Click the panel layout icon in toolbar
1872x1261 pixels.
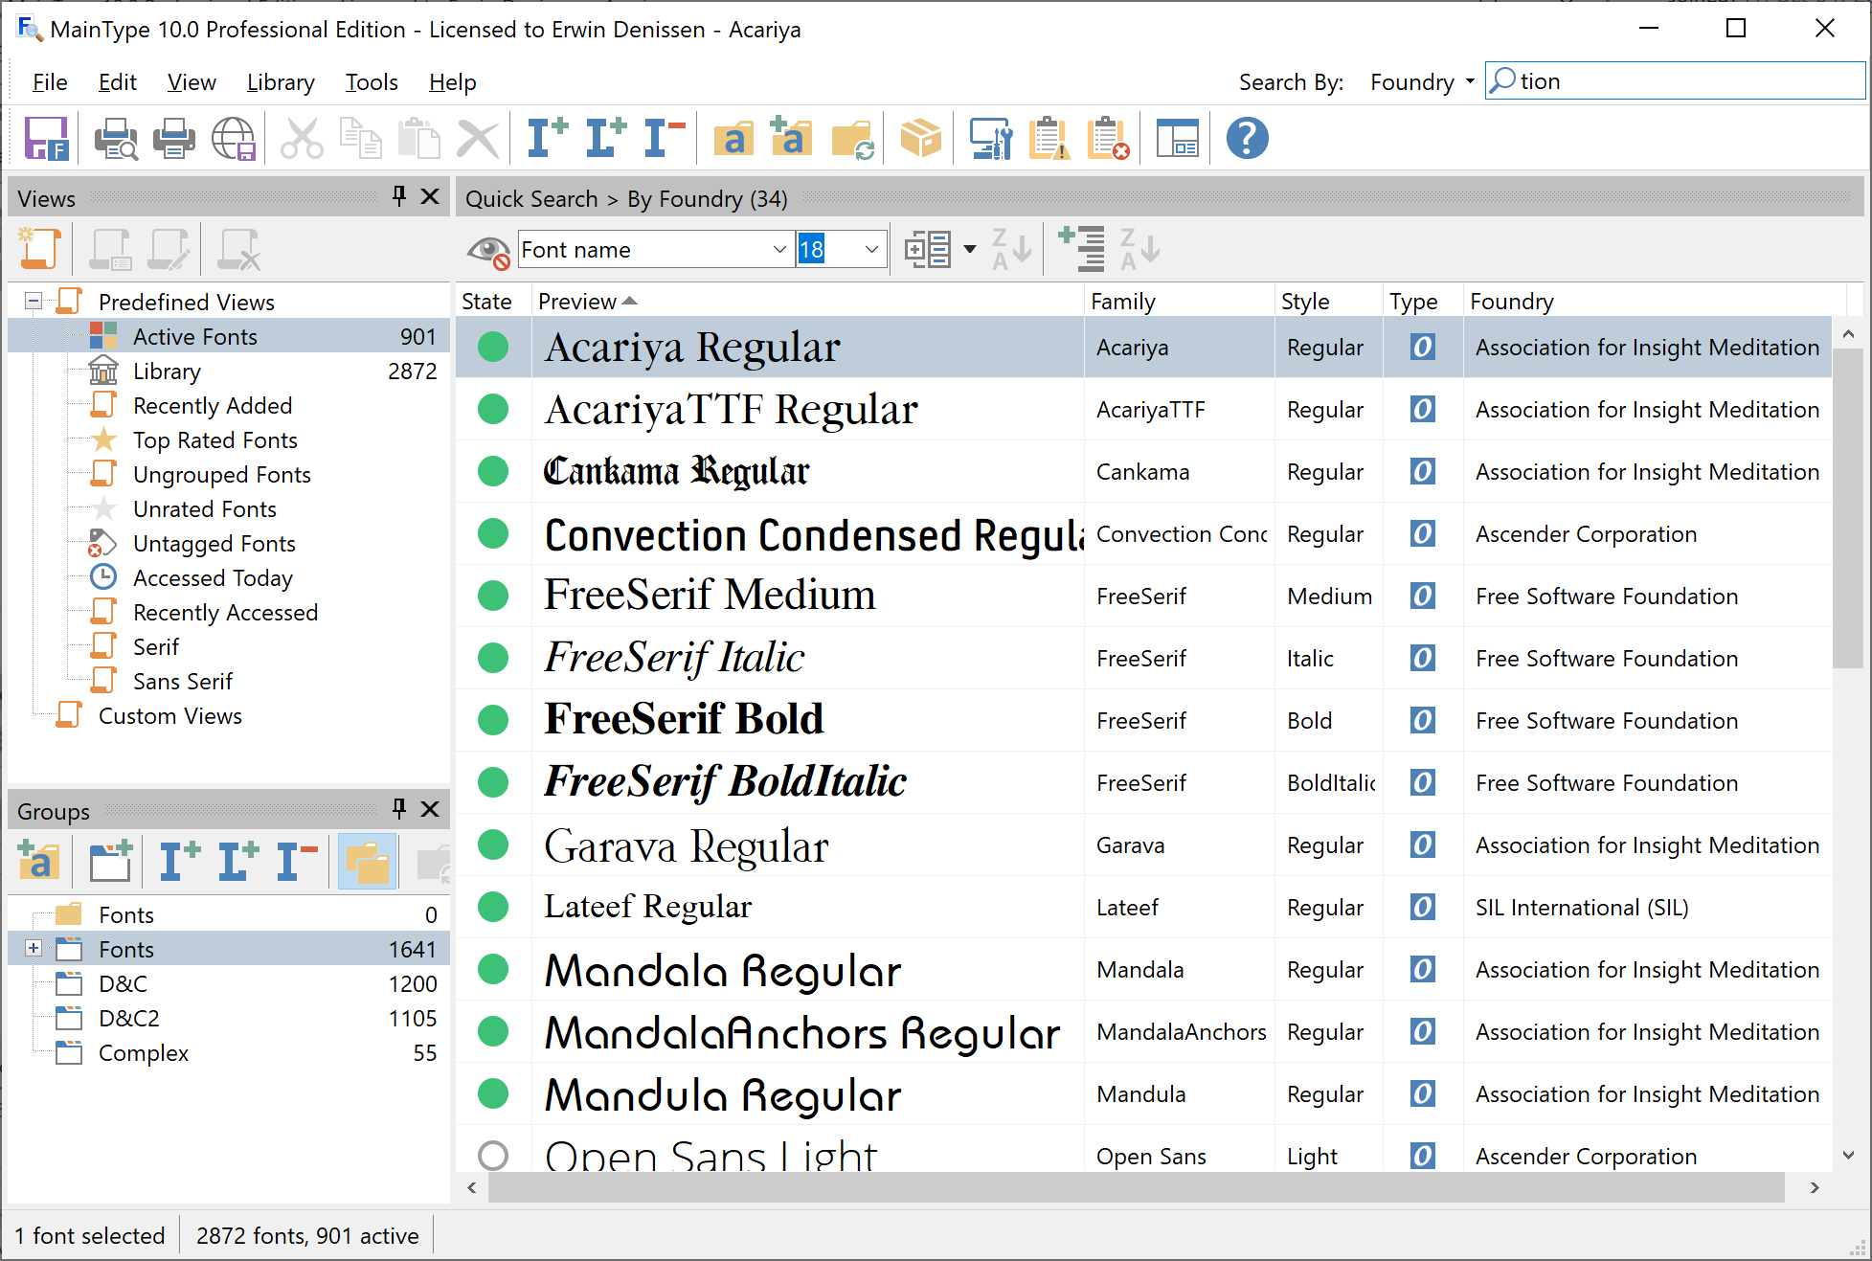[x=1177, y=139]
